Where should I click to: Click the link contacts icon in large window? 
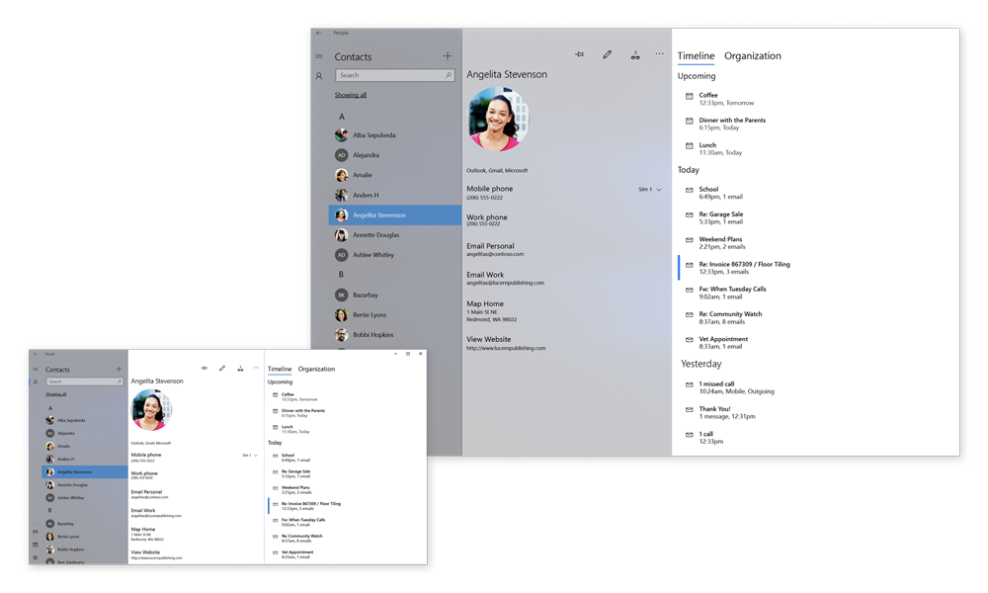click(635, 55)
